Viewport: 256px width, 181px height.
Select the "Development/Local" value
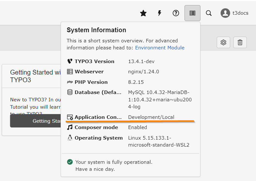151,117
